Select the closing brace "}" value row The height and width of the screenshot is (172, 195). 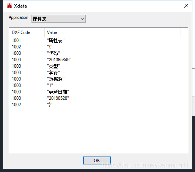click(x=50, y=105)
